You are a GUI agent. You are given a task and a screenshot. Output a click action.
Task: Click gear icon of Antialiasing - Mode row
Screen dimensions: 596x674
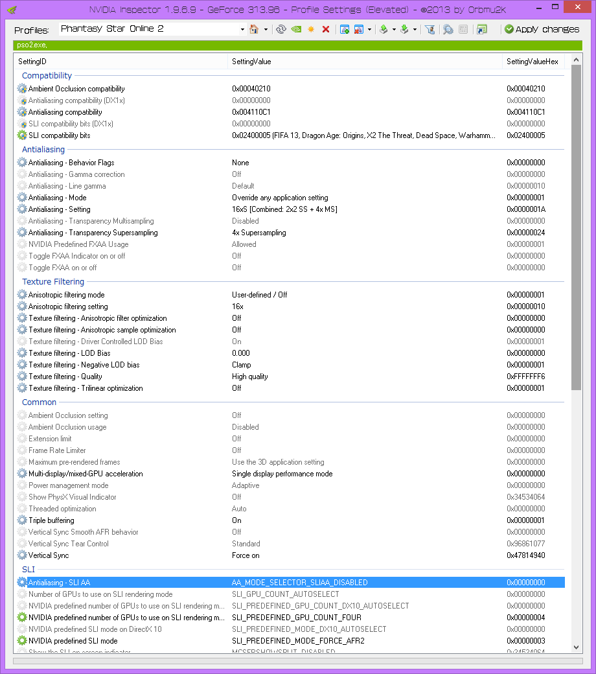(x=22, y=198)
